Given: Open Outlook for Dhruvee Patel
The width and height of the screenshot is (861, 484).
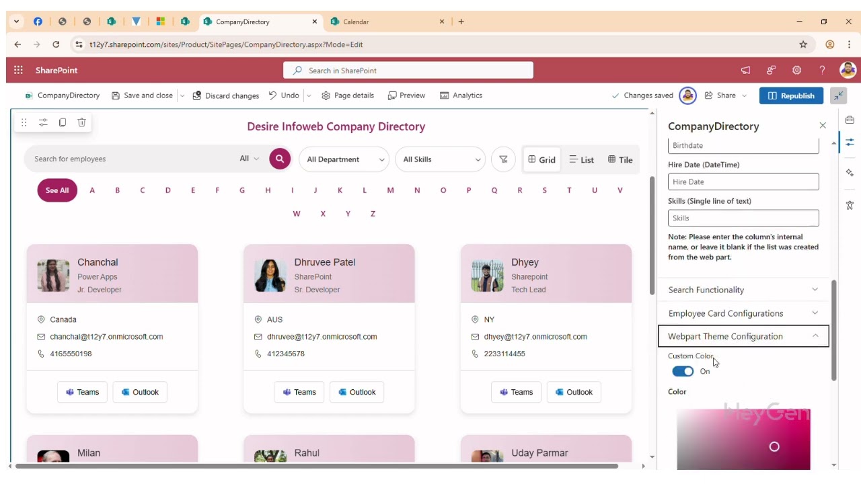Looking at the screenshot, I should [x=357, y=392].
